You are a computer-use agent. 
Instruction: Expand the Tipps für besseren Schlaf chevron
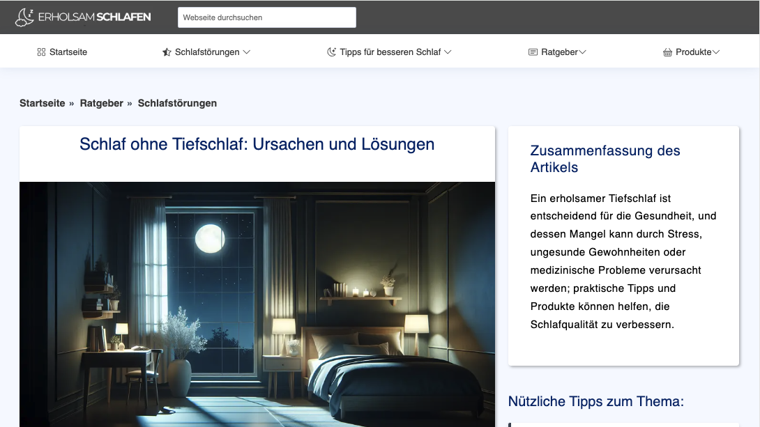(448, 52)
